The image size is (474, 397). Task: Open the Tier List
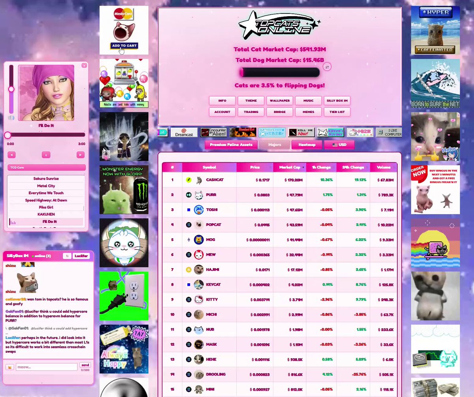click(x=337, y=112)
